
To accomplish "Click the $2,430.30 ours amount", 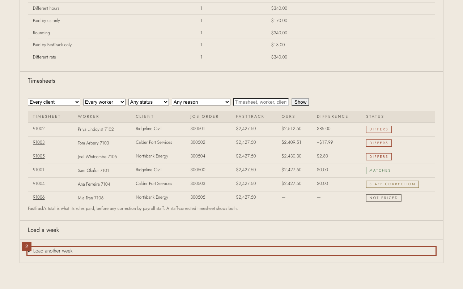I will pyautogui.click(x=292, y=156).
